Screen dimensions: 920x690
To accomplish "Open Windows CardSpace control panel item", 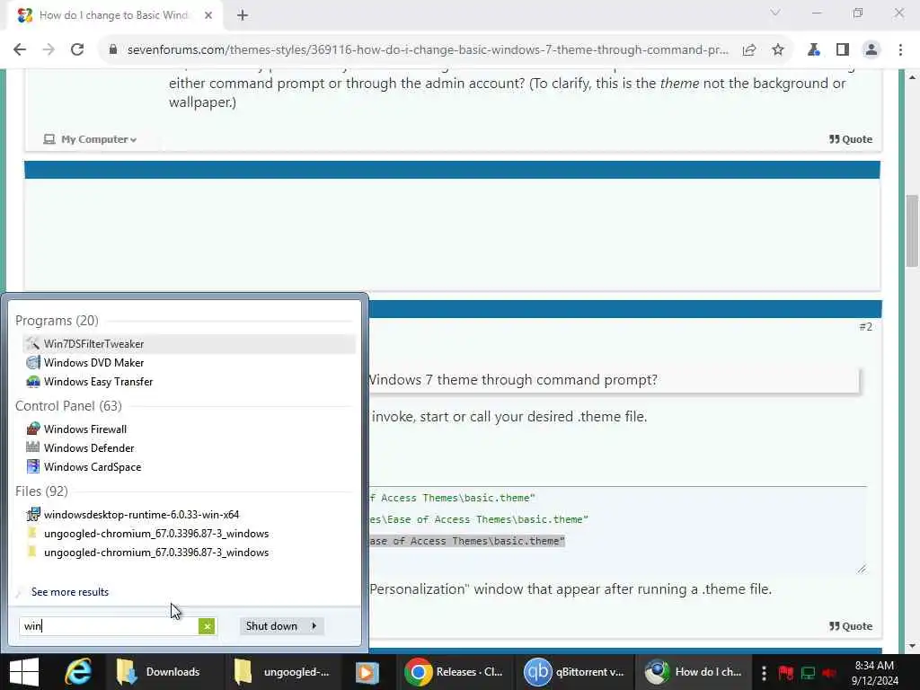I will click(189, 467).
